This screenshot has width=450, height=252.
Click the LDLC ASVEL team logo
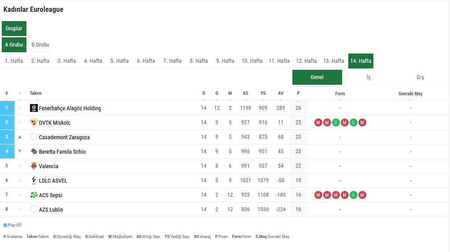(34, 180)
